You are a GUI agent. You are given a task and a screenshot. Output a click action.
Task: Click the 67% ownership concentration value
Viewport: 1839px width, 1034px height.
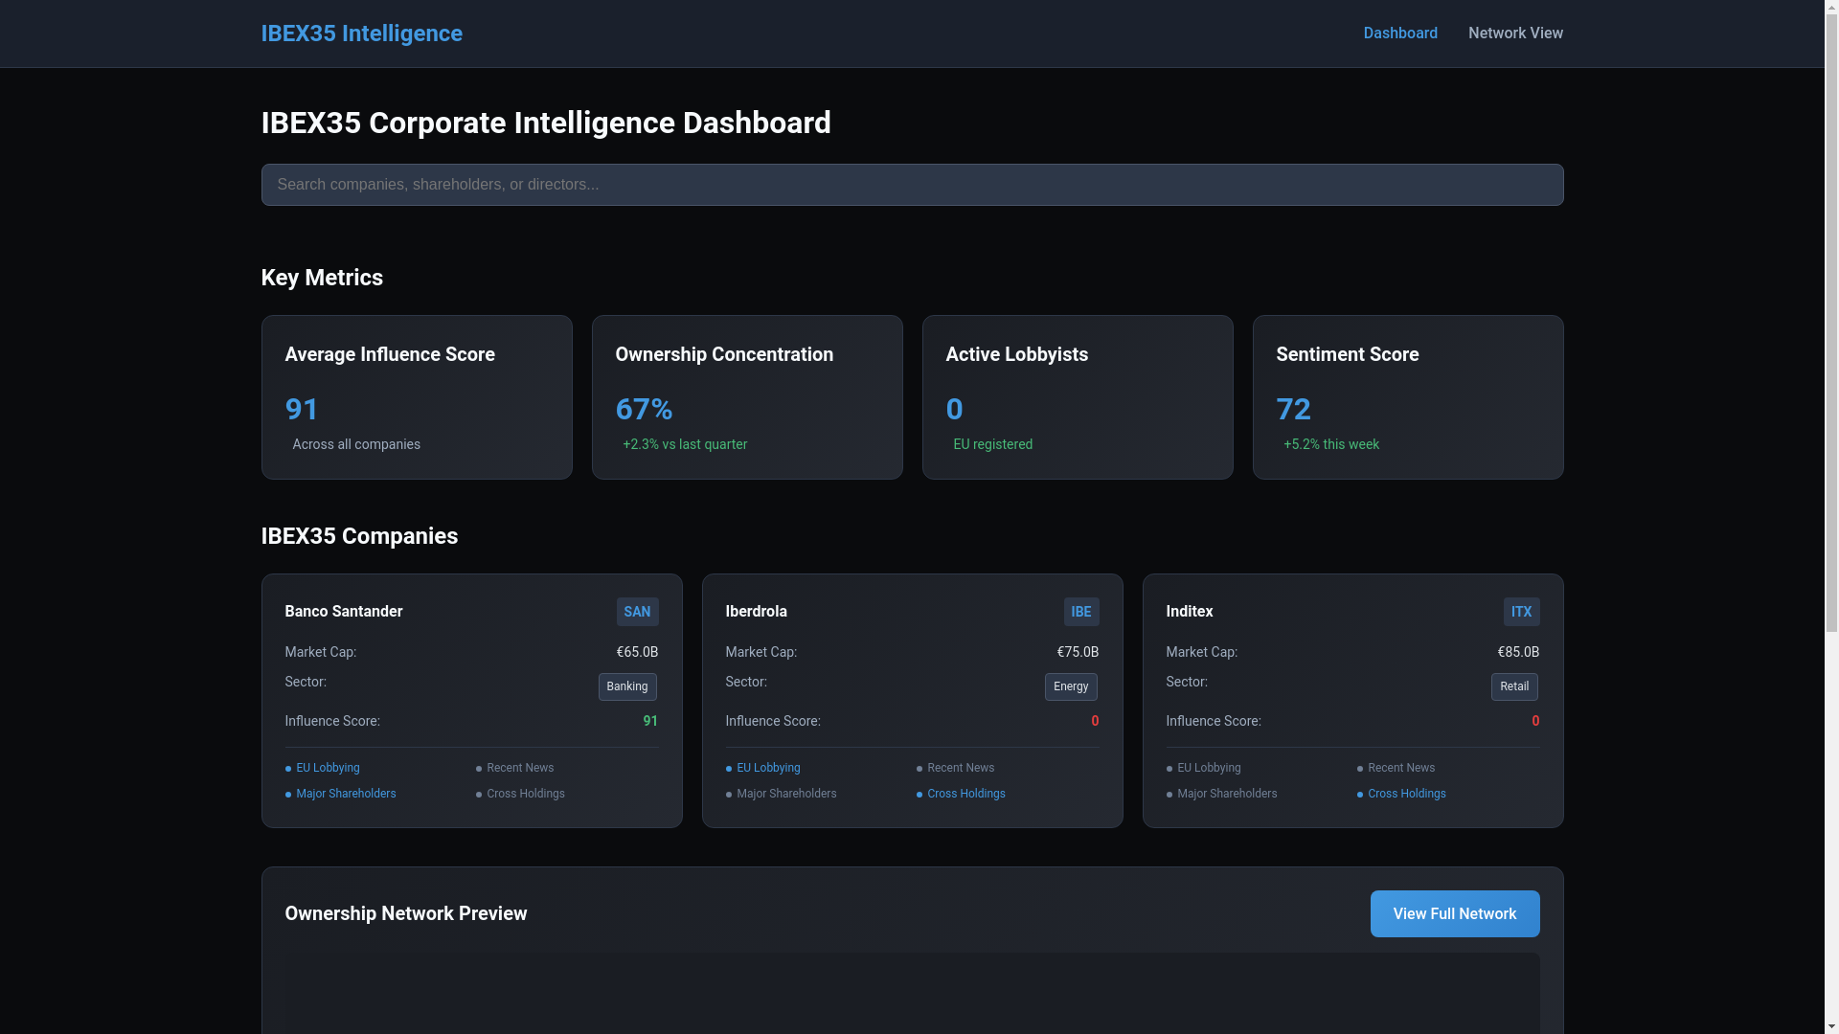pyautogui.click(x=644, y=409)
